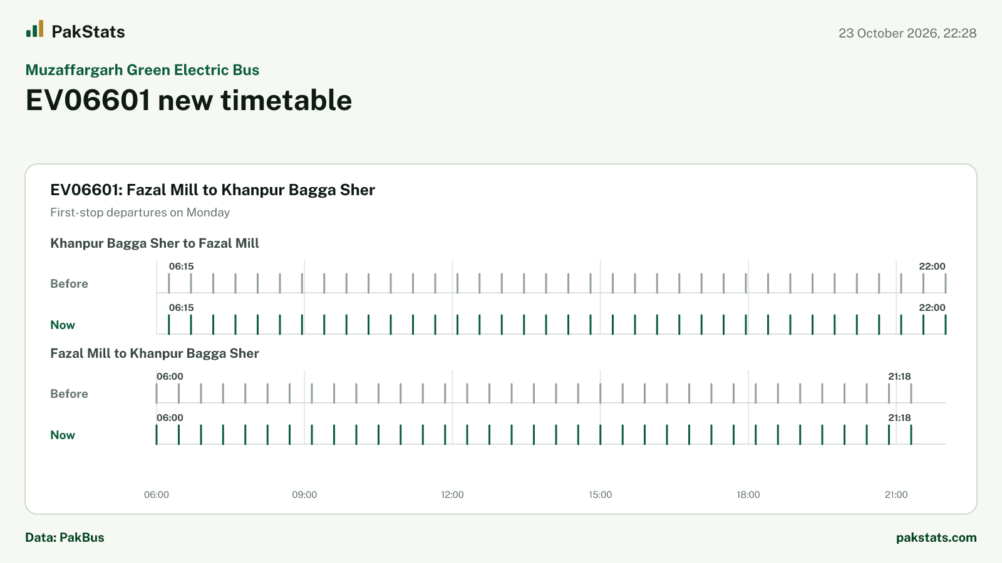Click the Data: PakBus source credit

pos(65,537)
